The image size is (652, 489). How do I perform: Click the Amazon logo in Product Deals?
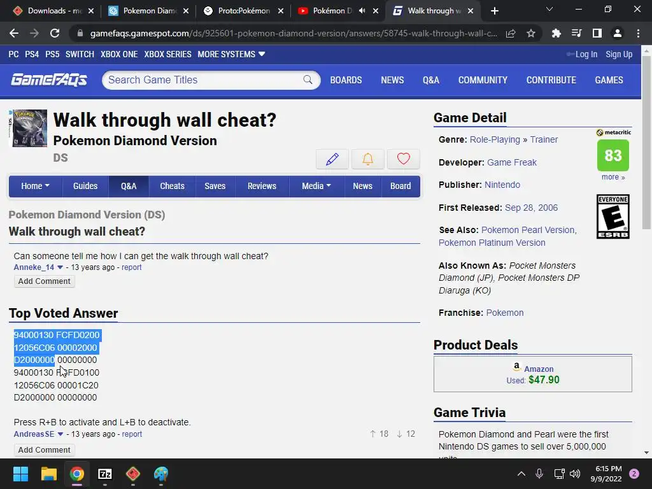pos(516,366)
